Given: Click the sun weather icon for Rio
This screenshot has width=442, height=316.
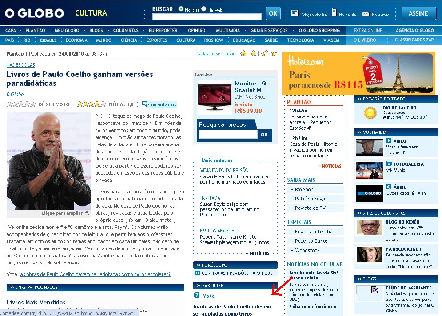Looking at the screenshot, I should click(x=370, y=113).
